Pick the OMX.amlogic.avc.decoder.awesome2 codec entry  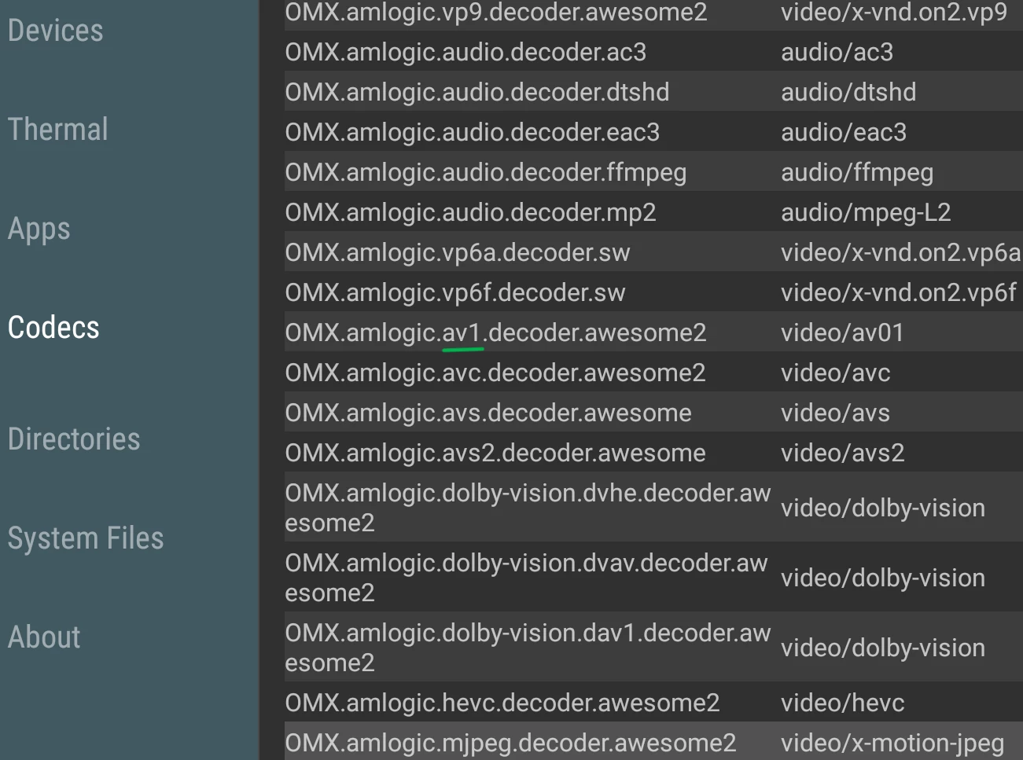coord(495,373)
